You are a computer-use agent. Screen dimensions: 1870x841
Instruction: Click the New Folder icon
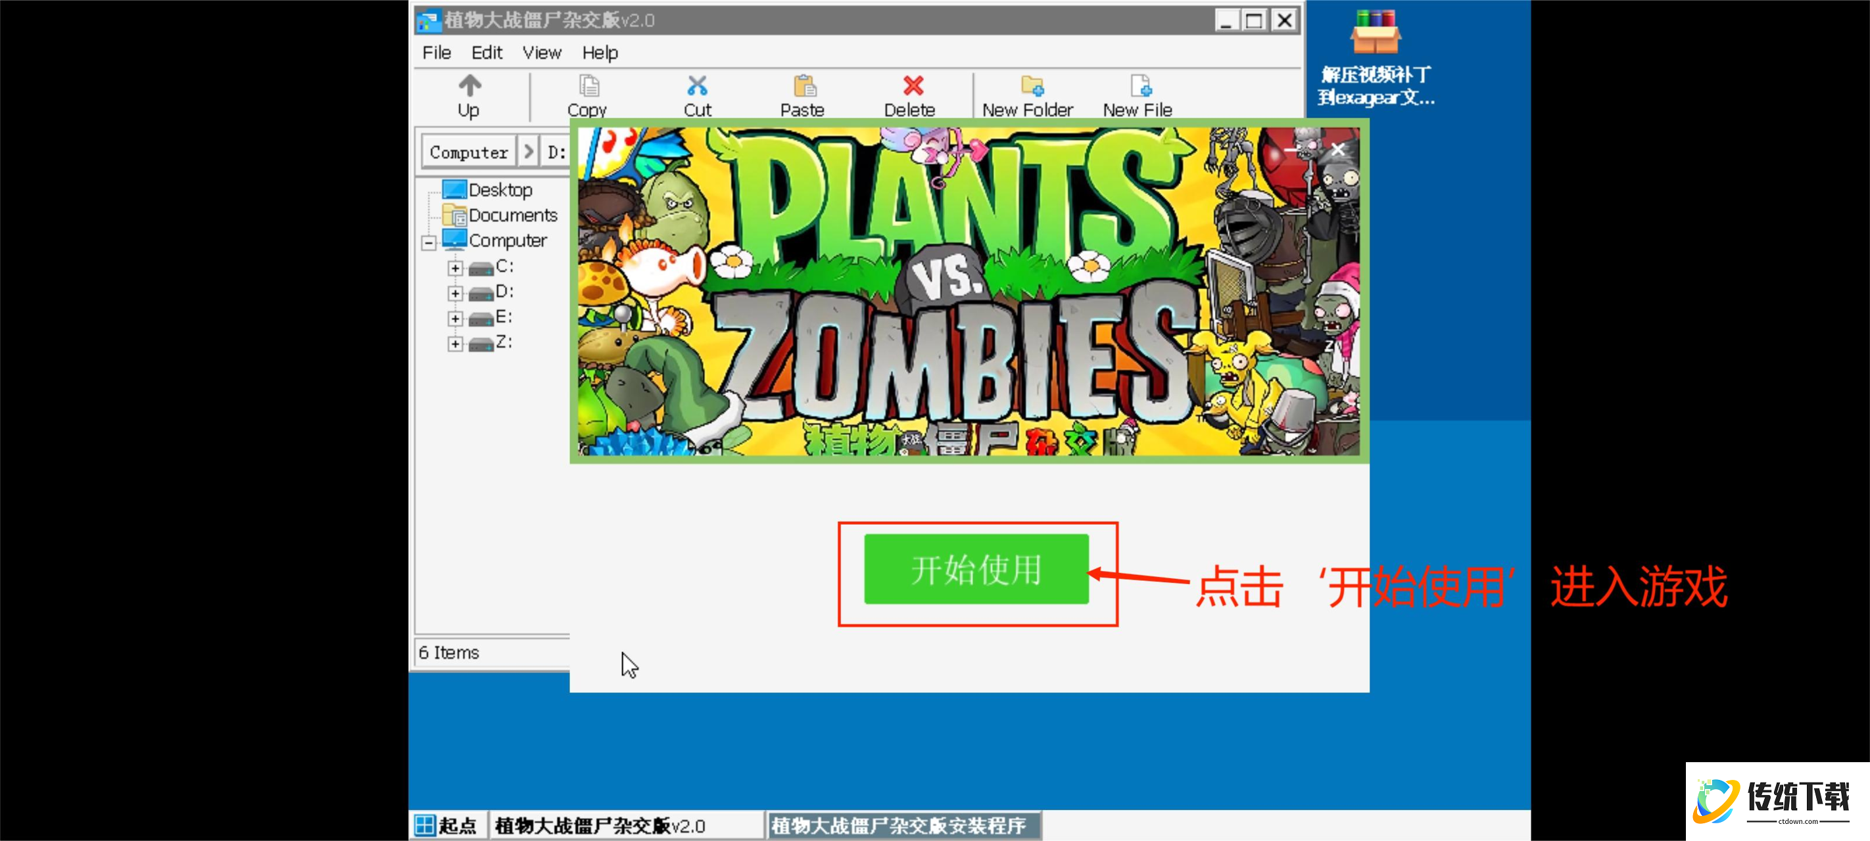tap(1032, 86)
